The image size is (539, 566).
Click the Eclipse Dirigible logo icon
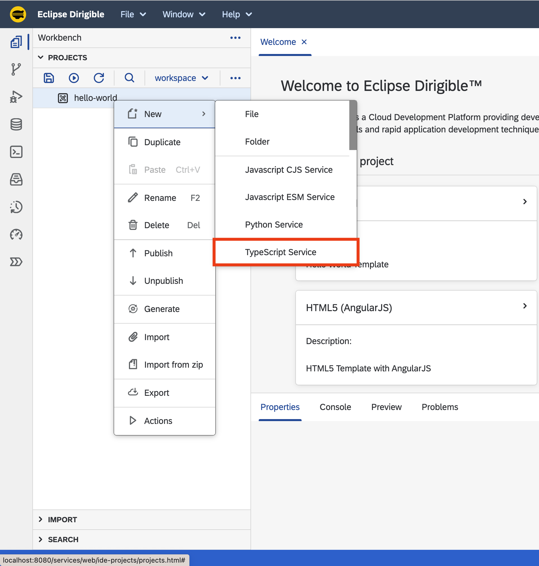[18, 14]
